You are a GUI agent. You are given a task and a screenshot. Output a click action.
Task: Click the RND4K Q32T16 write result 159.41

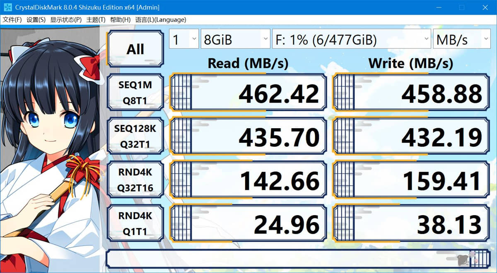coord(411,180)
